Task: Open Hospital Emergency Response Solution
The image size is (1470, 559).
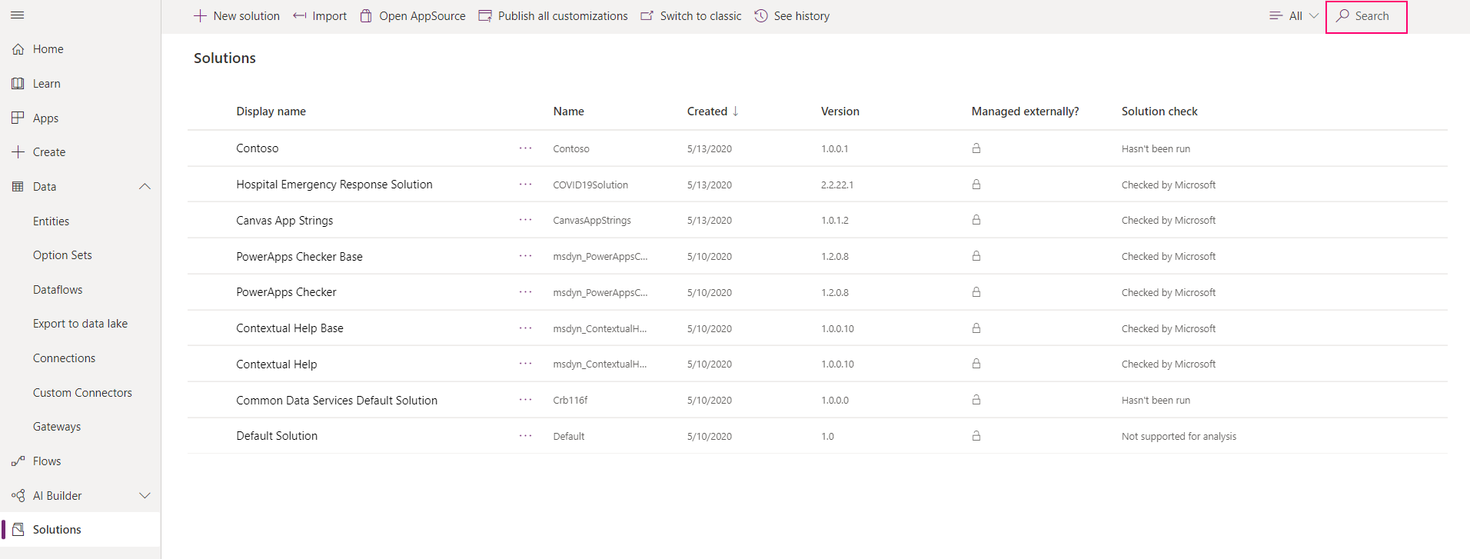Action: pos(334,185)
